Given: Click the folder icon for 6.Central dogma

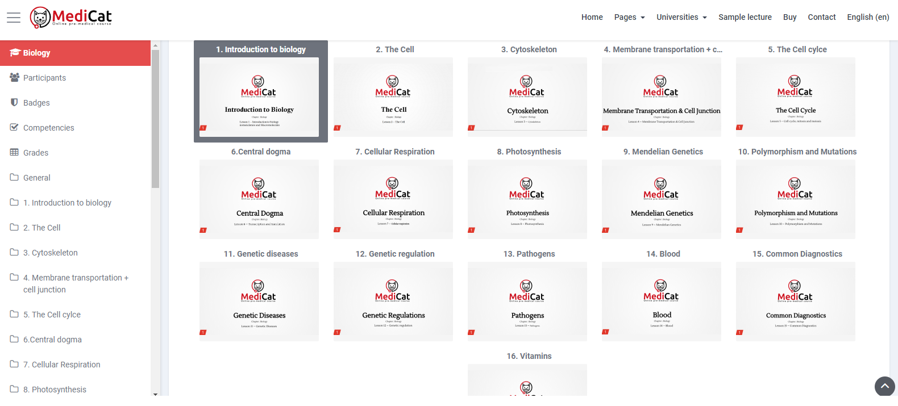Looking at the screenshot, I should 14,339.
